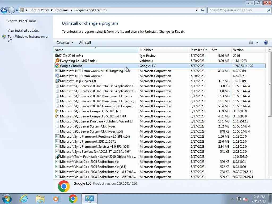Expand the arrow before Control Panel breadcrumb
The image size is (272, 204).
(x=27, y=10)
